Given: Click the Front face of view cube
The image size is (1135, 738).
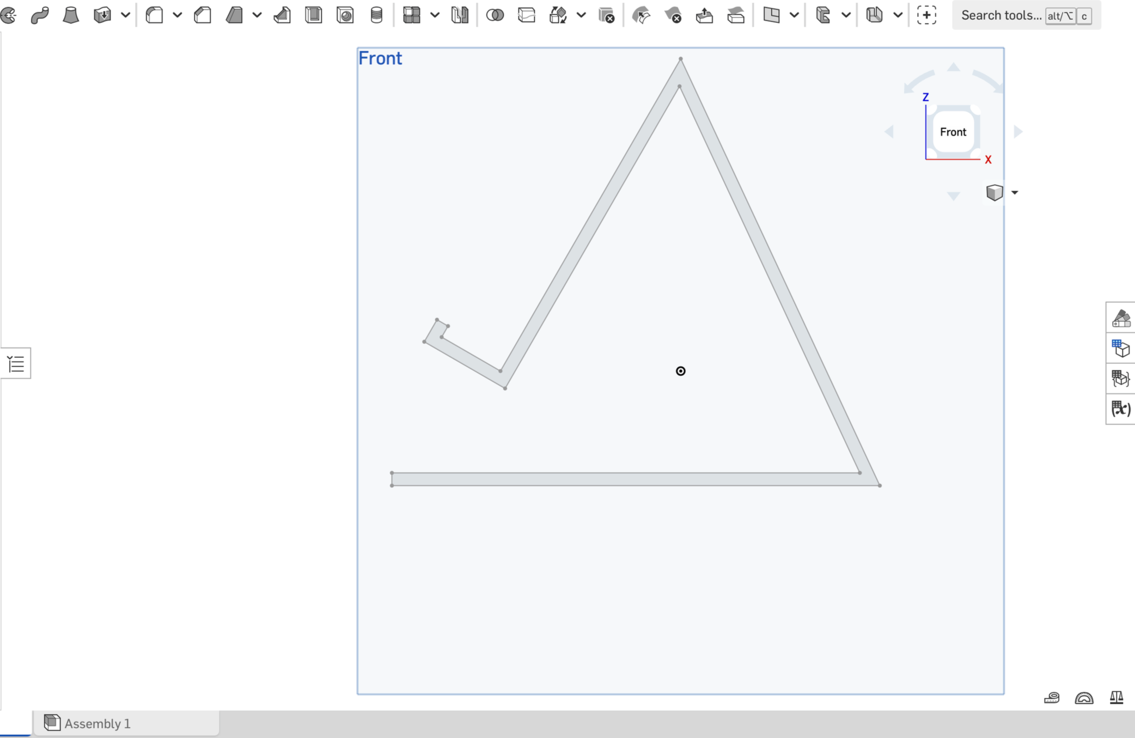Looking at the screenshot, I should pyautogui.click(x=953, y=132).
